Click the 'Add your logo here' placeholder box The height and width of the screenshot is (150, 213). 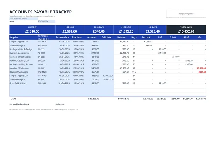[186, 13]
